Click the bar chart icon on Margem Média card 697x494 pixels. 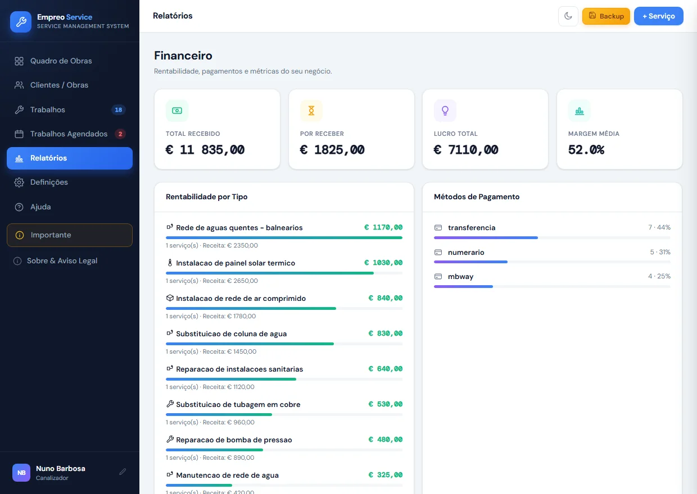click(x=579, y=111)
